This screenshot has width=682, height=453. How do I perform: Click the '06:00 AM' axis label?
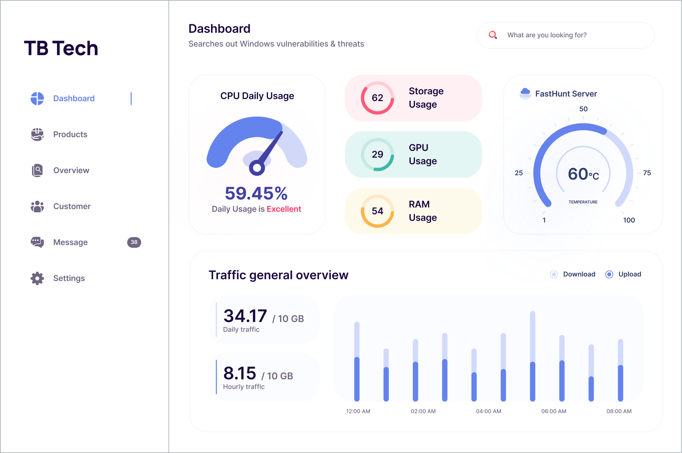(x=554, y=411)
